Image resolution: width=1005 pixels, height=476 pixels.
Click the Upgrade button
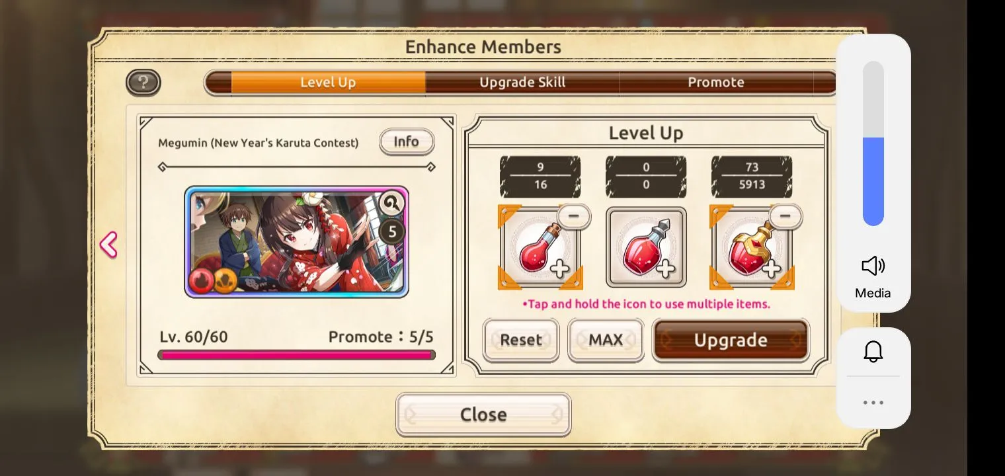click(731, 340)
